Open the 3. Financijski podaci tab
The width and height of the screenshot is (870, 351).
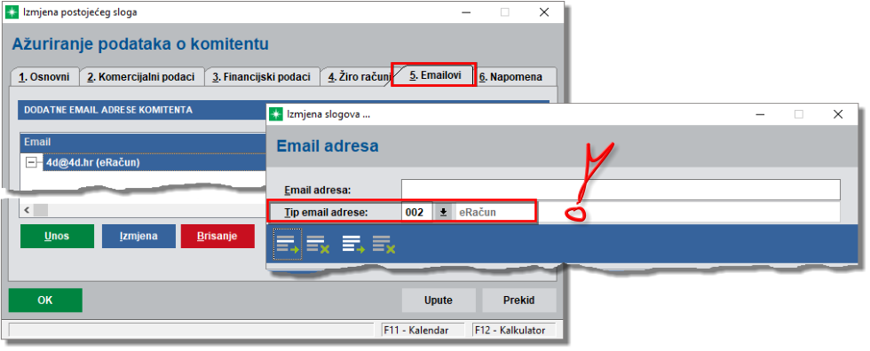click(261, 77)
